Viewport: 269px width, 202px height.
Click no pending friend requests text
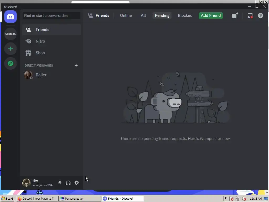coord(175,138)
